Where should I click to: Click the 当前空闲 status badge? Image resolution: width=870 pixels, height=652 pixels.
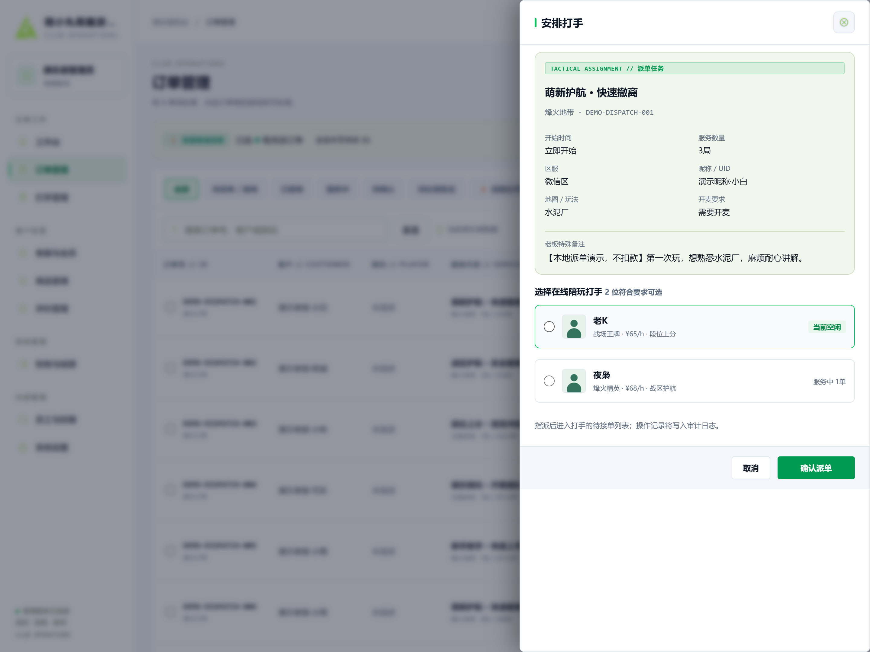click(827, 327)
